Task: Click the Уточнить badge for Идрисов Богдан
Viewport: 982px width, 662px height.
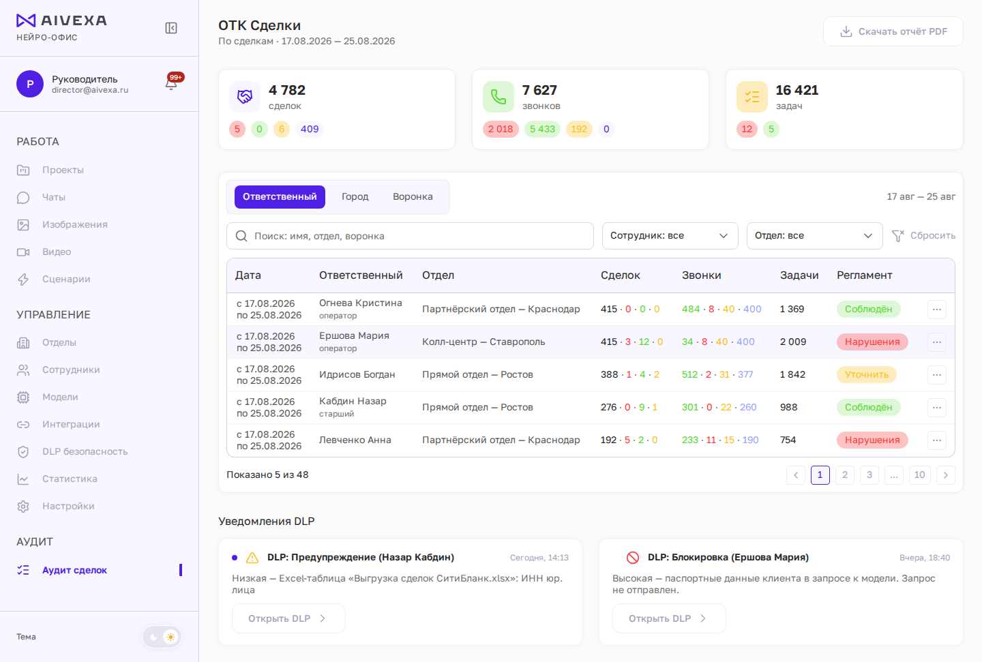Action: 867,375
